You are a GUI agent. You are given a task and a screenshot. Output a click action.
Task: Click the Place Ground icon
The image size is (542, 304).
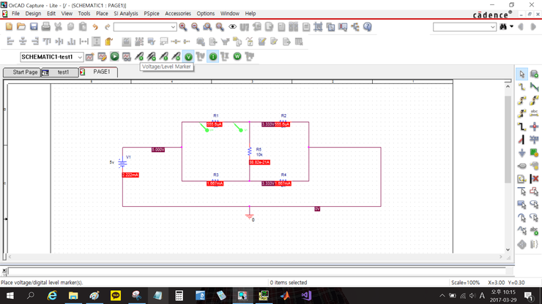point(521,153)
